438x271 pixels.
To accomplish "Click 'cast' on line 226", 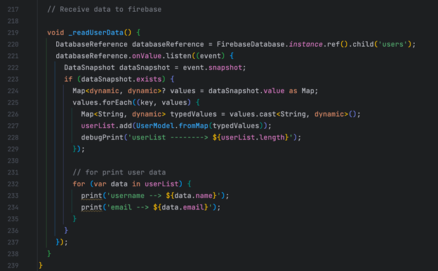I will 267,114.
